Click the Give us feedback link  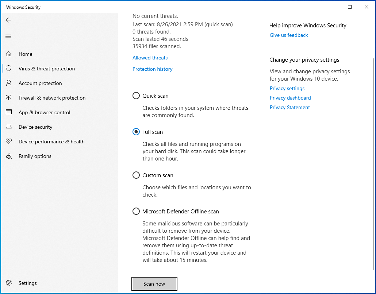[288, 35]
